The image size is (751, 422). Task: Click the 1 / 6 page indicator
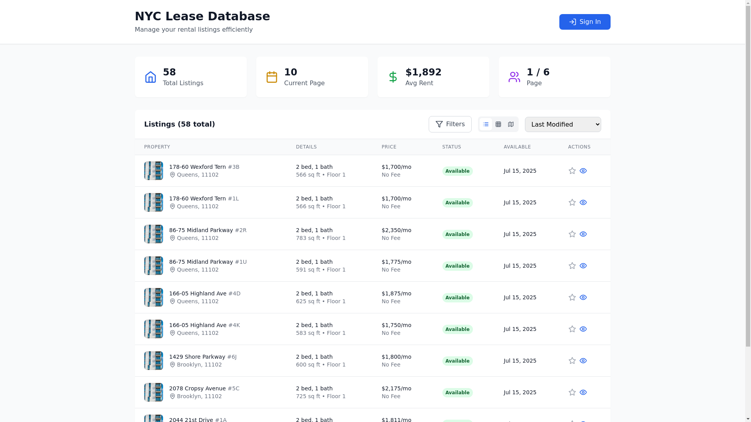pos(538,72)
